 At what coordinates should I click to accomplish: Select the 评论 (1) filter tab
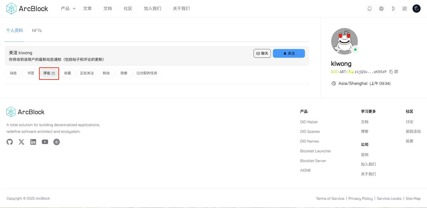49,73
